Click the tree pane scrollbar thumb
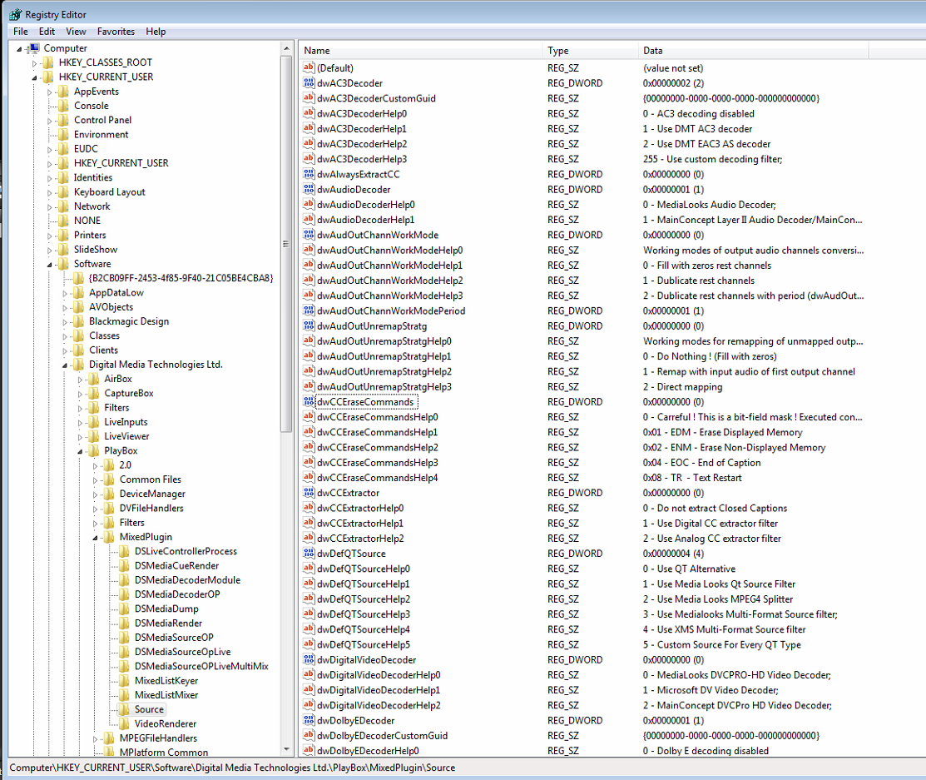 (286, 244)
